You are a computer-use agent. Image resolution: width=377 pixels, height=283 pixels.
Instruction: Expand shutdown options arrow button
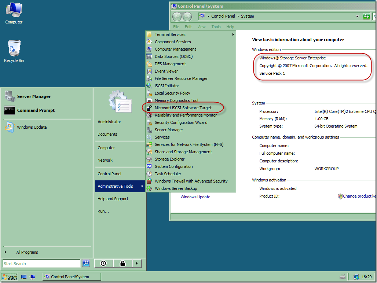coord(136,263)
